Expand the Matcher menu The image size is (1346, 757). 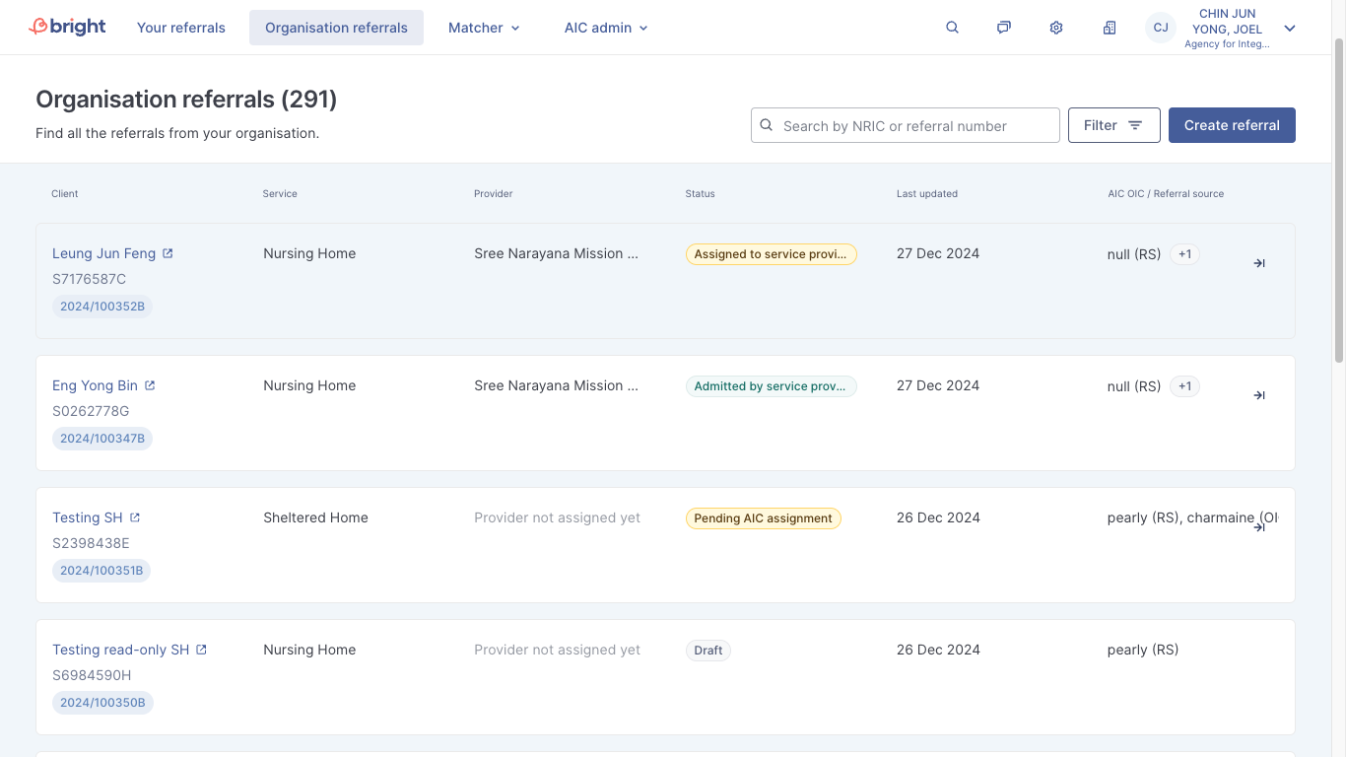click(x=484, y=28)
